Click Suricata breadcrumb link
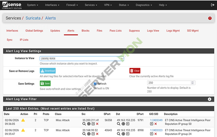The width and height of the screenshot is (217, 137). click(x=33, y=18)
